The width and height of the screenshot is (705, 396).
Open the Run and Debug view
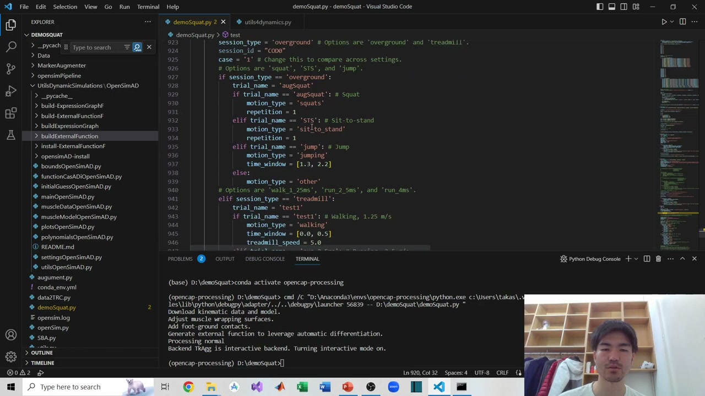coord(11,91)
